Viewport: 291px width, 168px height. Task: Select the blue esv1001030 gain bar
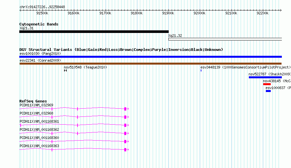click(150, 57)
